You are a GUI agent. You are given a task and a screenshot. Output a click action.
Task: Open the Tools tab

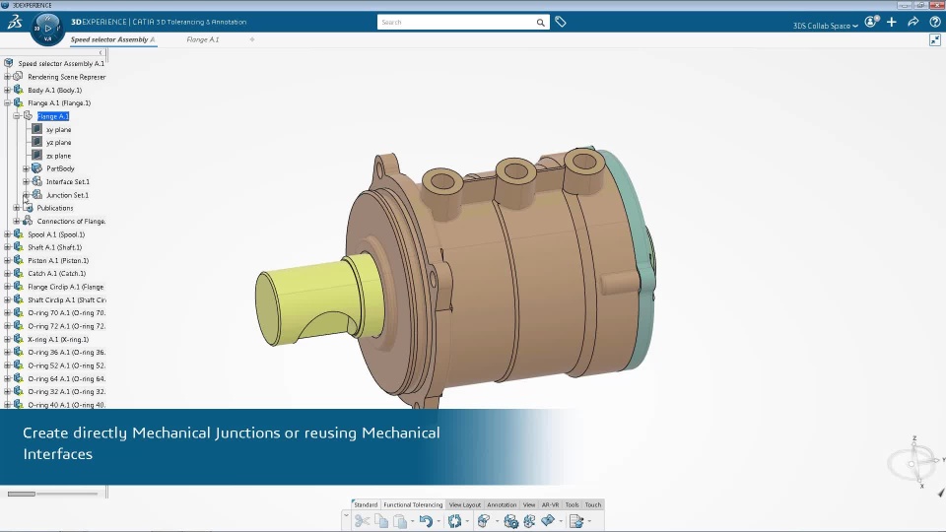point(572,504)
